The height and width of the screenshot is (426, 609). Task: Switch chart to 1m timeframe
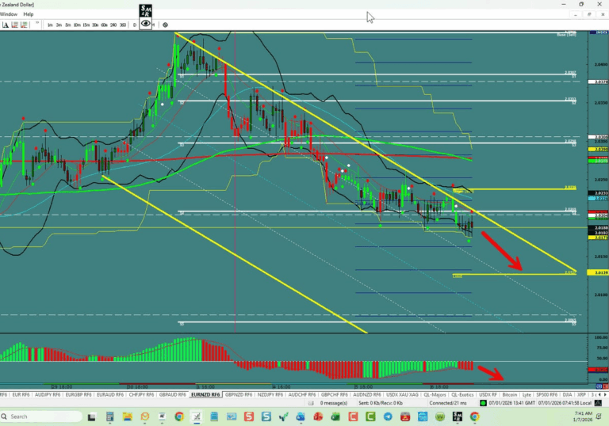[x=50, y=25]
